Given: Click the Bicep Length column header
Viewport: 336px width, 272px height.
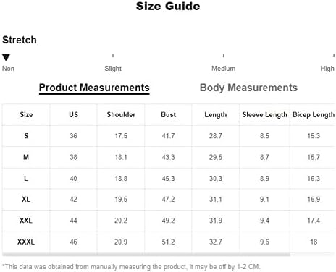Looking at the screenshot, I should (x=314, y=115).
